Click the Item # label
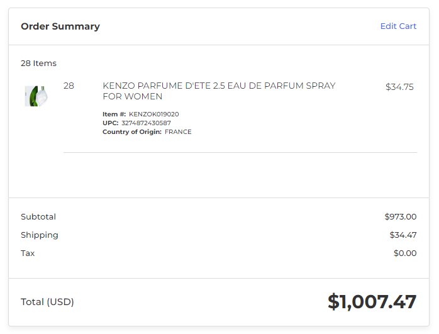 (x=114, y=114)
